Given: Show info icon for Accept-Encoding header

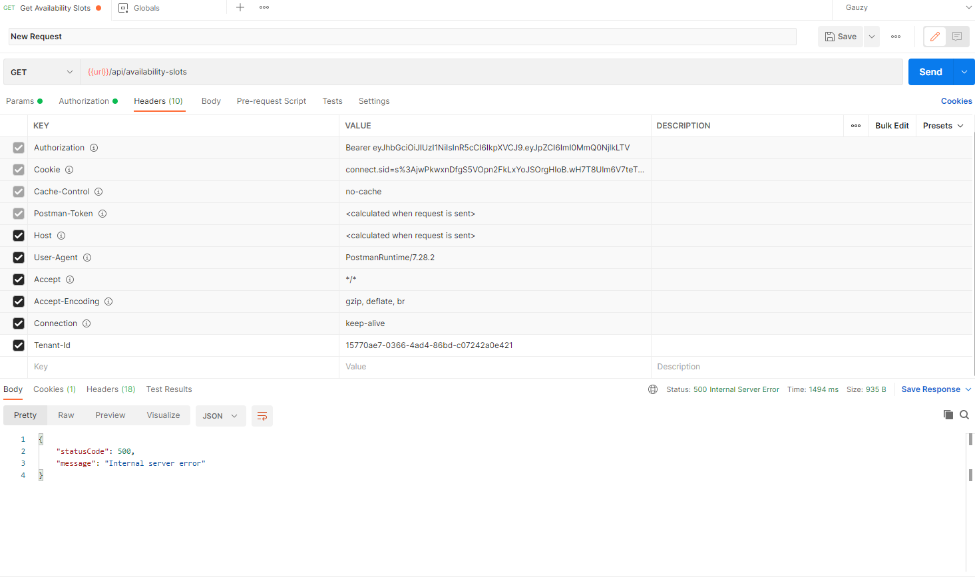Looking at the screenshot, I should pyautogui.click(x=108, y=301).
